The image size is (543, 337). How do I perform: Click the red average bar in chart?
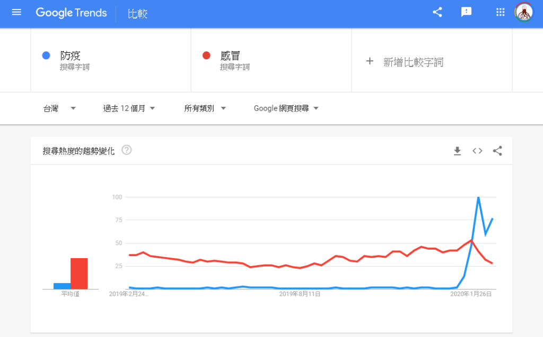point(78,274)
